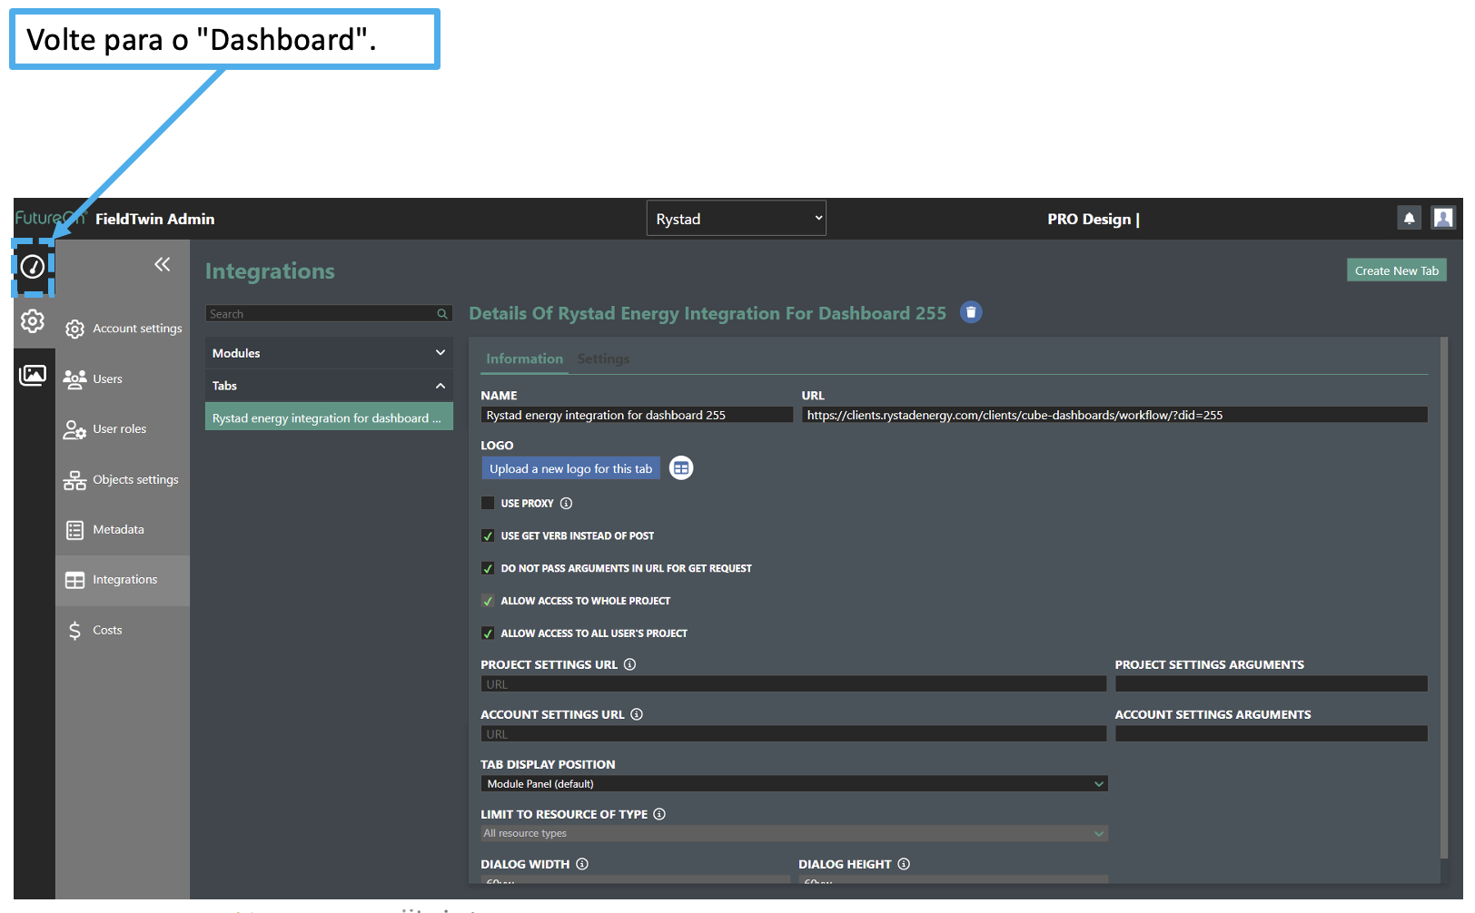
Task: Show info for Use Proxy
Action: (566, 504)
